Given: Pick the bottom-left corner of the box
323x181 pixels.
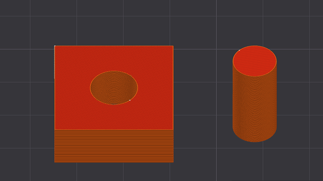Looking at the screenshot, I should [55, 162].
